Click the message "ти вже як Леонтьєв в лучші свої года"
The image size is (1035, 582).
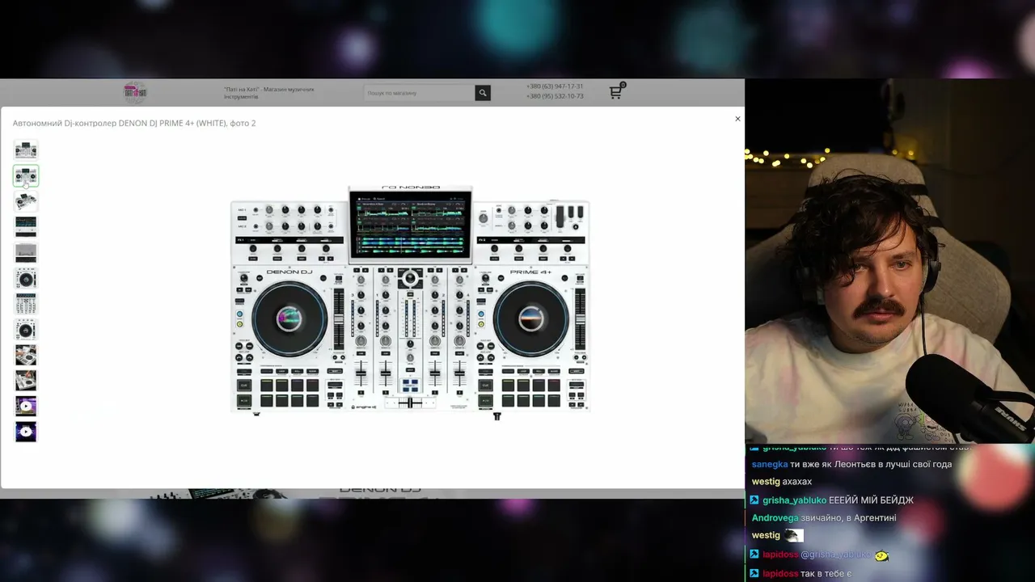tap(872, 464)
